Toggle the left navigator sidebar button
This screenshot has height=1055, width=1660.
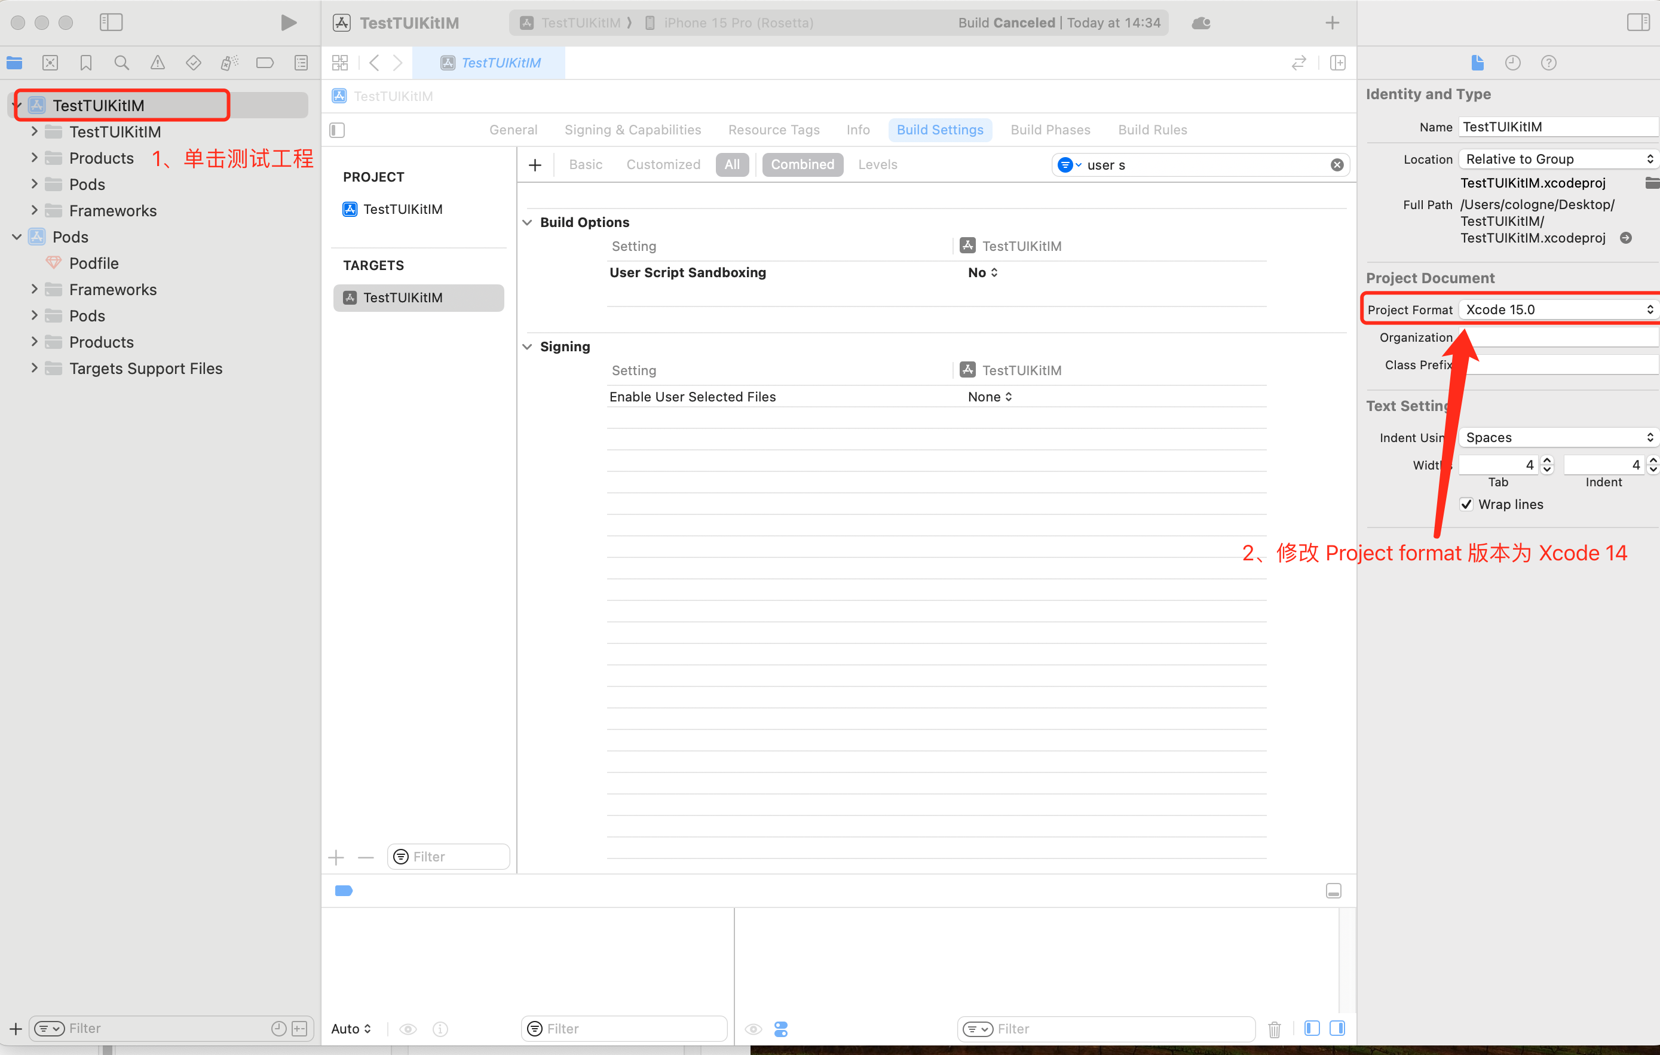pos(111,23)
